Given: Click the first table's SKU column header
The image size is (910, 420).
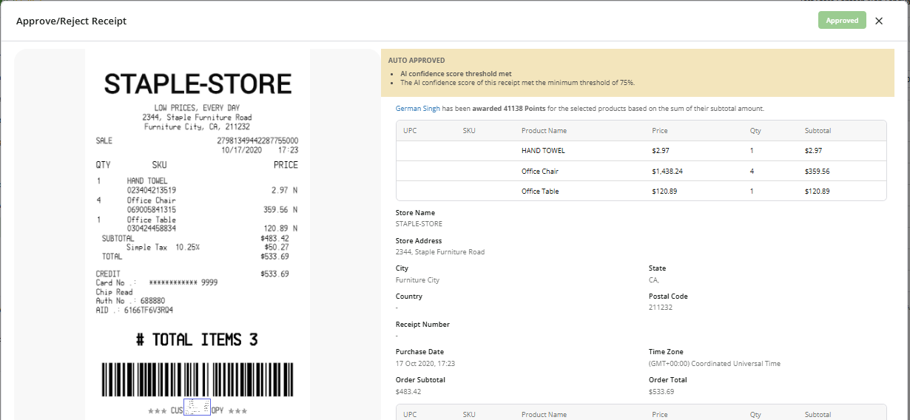Looking at the screenshot, I should point(469,131).
